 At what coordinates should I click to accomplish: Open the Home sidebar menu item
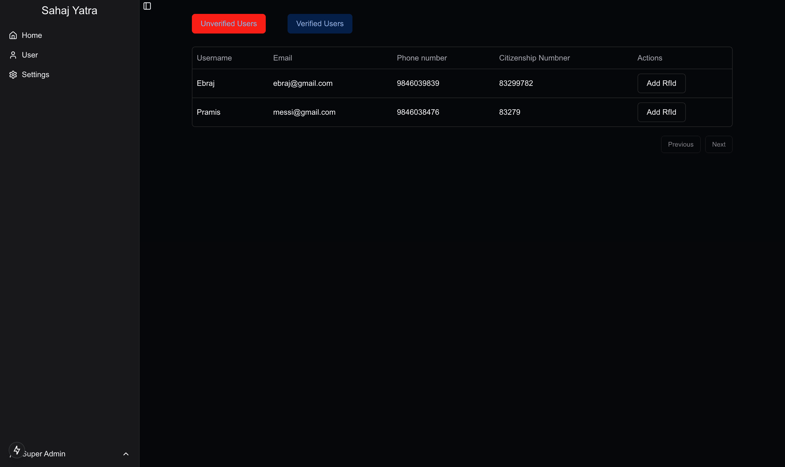click(x=70, y=35)
